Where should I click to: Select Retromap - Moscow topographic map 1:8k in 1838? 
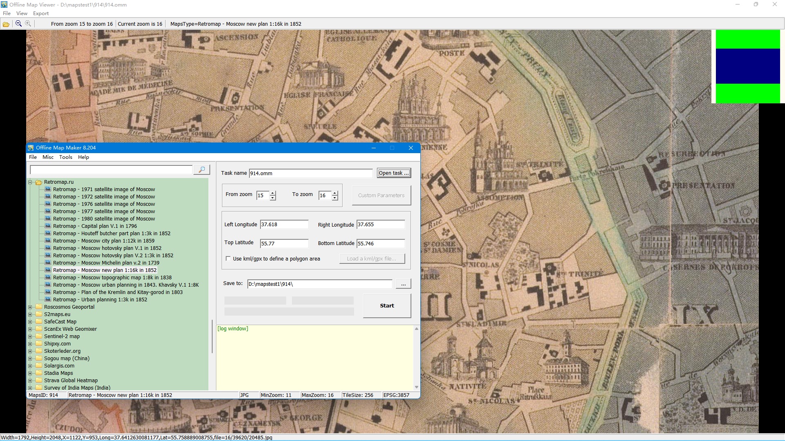tap(112, 278)
